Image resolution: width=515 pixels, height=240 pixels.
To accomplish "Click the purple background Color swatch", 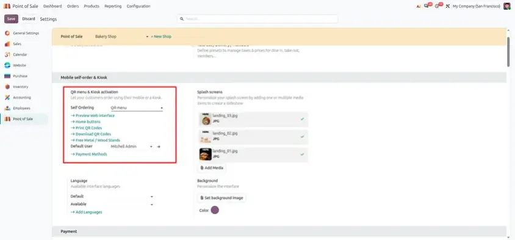I will [x=215, y=210].
